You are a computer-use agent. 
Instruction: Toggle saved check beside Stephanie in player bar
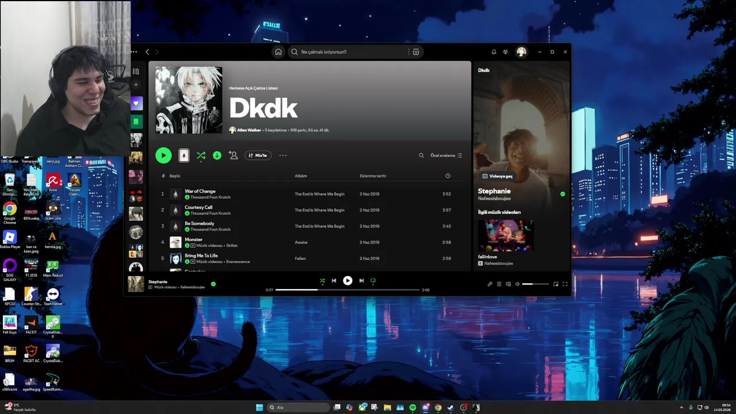click(x=213, y=284)
